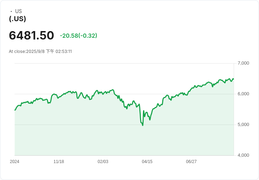Click the 06/27 date label

[x=191, y=162]
